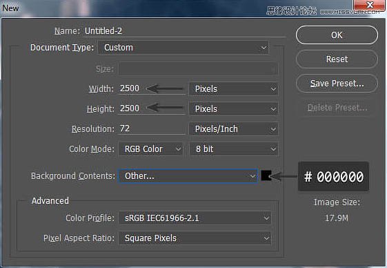Screen dimensions: 387x268
Task: Open the RGB Color mode dropdown
Action: [150, 149]
